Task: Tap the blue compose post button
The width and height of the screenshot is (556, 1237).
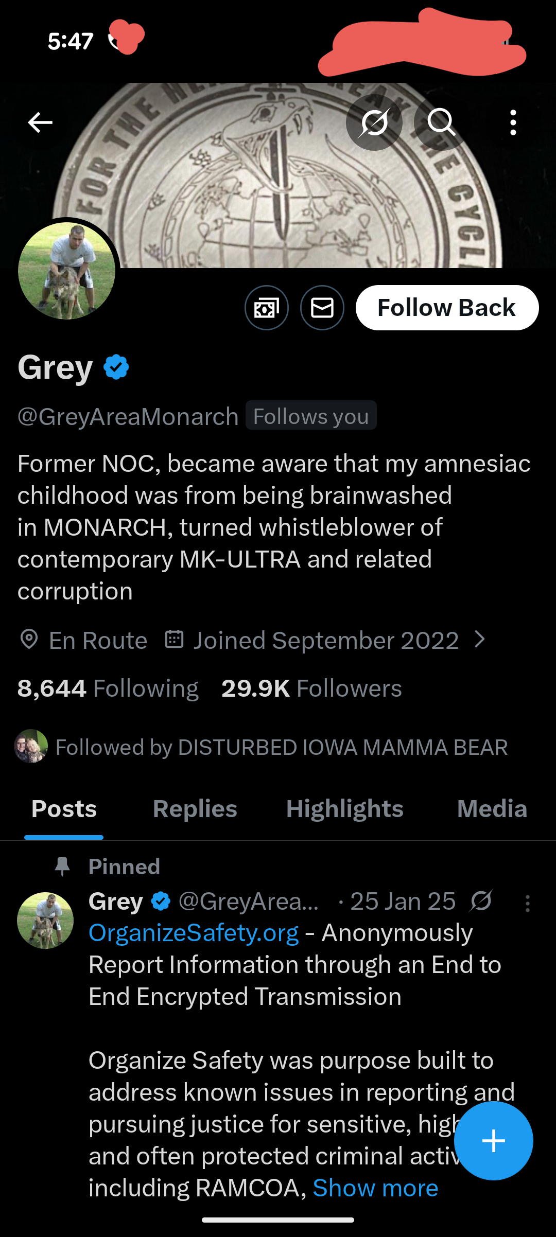Action: (493, 1141)
